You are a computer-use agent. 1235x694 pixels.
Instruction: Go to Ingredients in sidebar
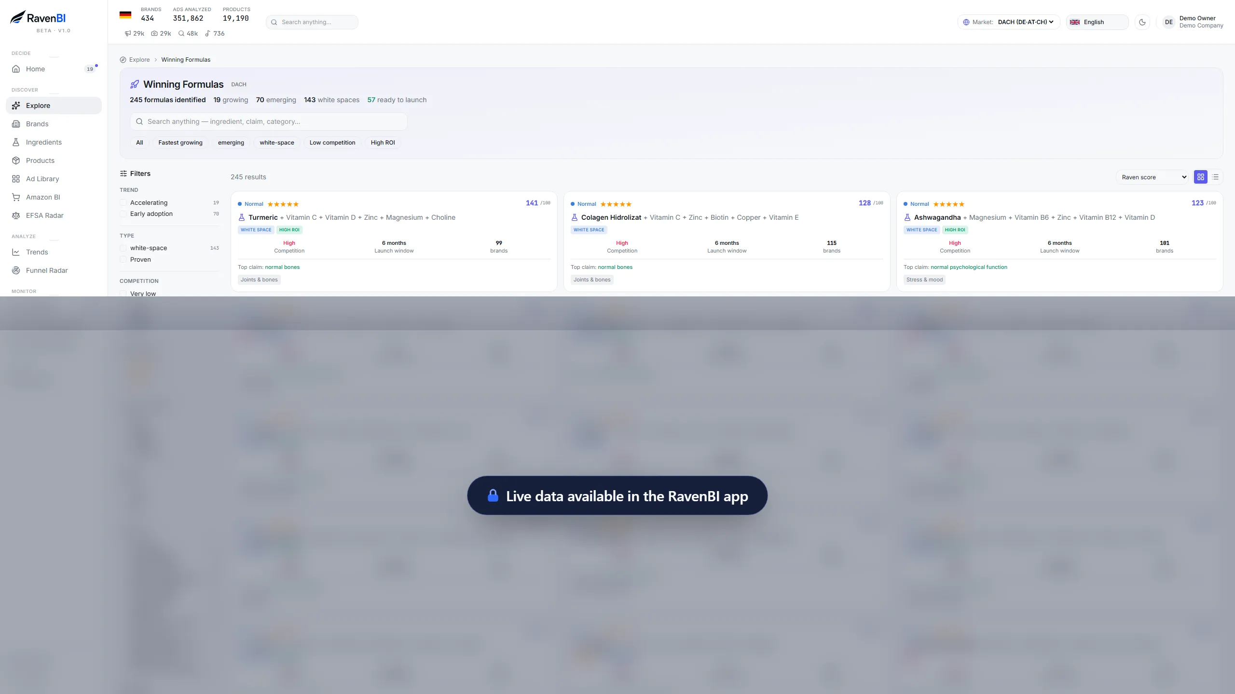click(x=54, y=142)
